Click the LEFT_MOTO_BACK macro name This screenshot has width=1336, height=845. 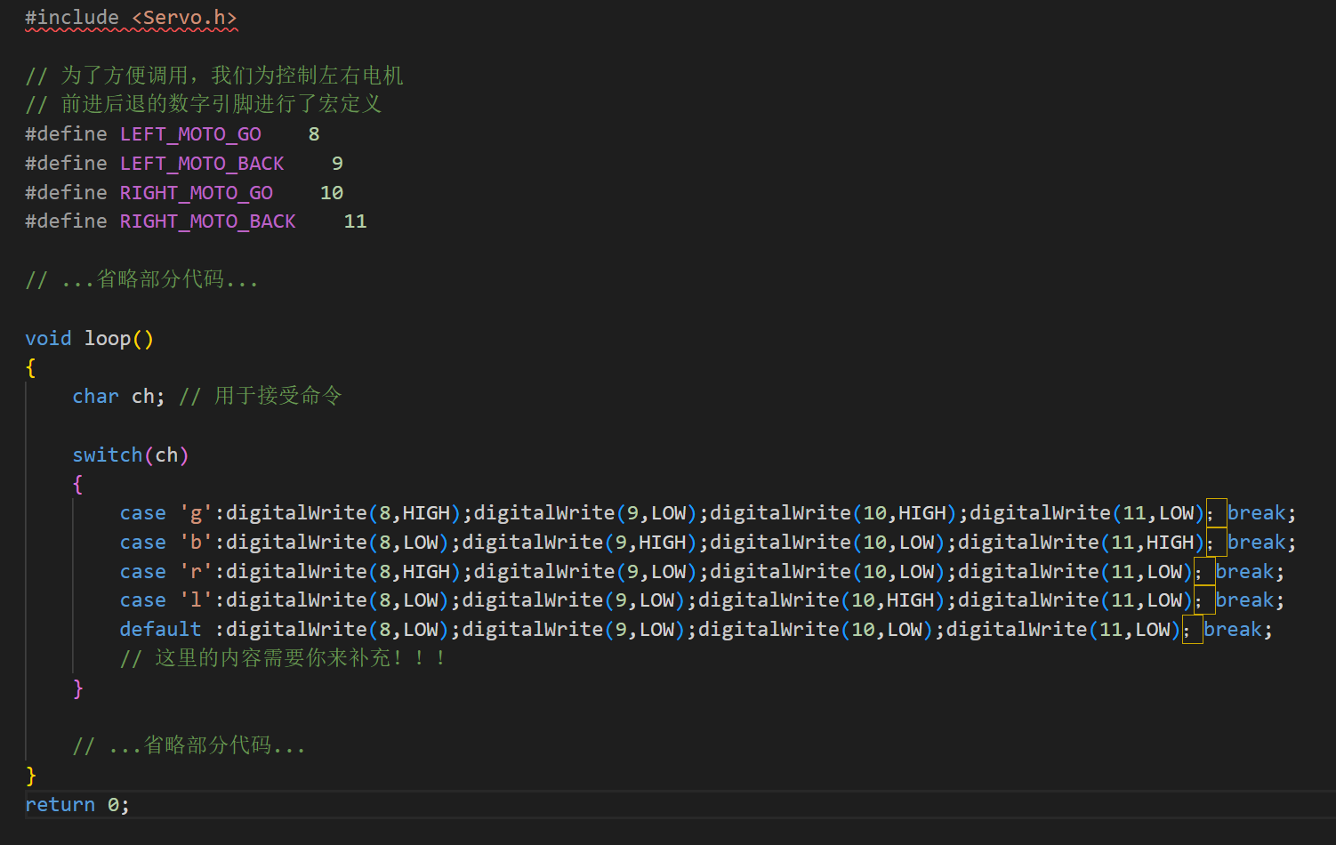202,164
